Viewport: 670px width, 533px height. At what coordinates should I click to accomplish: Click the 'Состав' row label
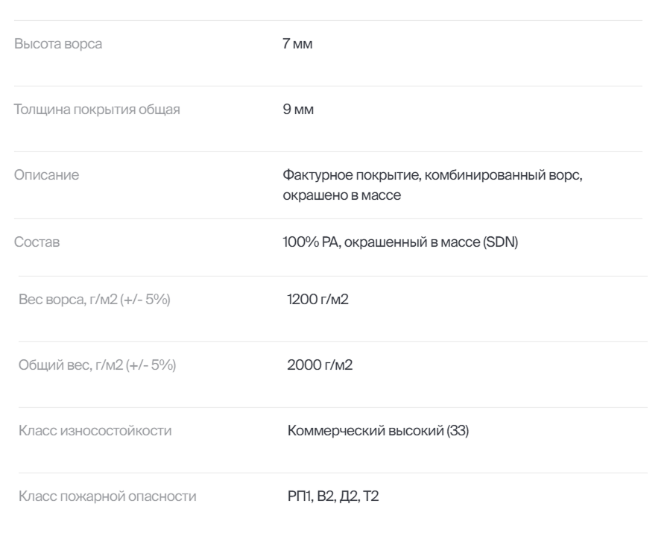(x=38, y=244)
